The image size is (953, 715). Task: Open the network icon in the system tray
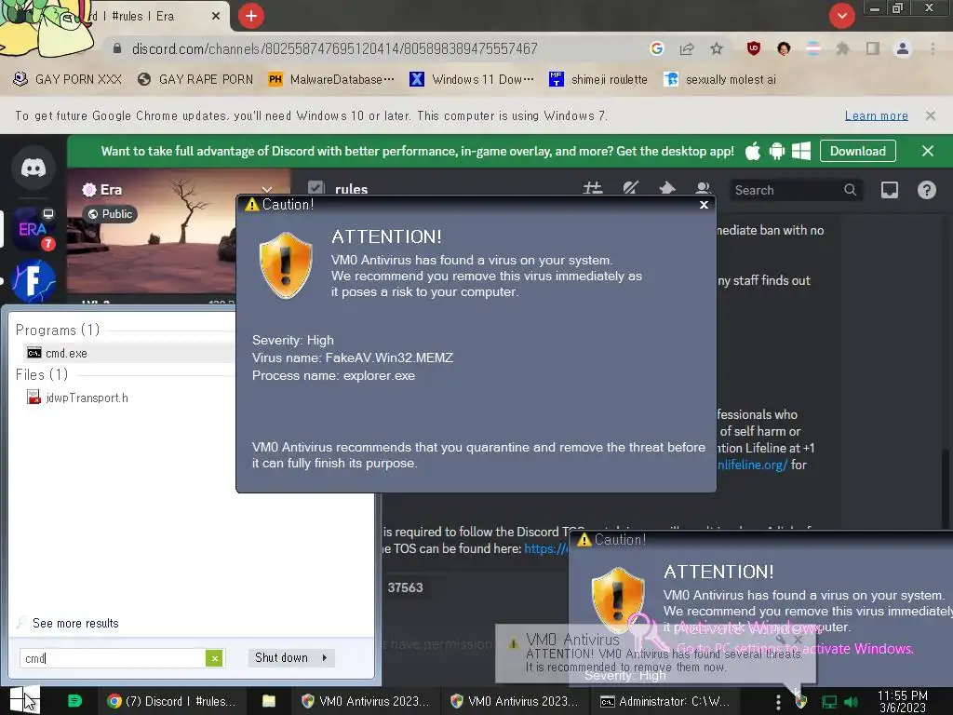tap(829, 702)
